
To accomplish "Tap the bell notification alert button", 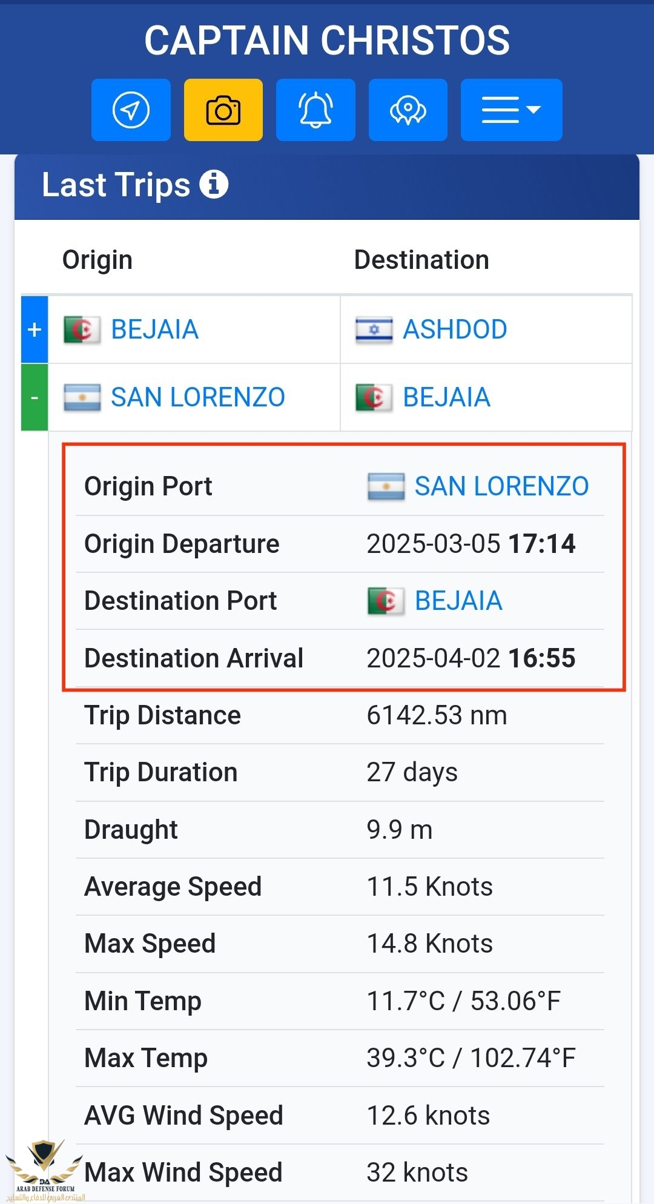I will (315, 110).
